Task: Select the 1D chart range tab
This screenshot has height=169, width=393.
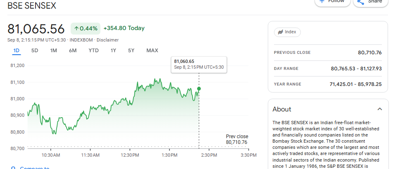Action: point(17,51)
